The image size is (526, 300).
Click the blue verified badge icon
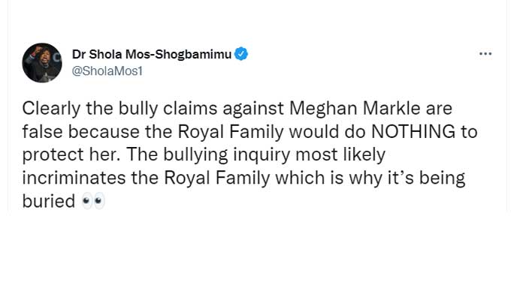(x=242, y=54)
